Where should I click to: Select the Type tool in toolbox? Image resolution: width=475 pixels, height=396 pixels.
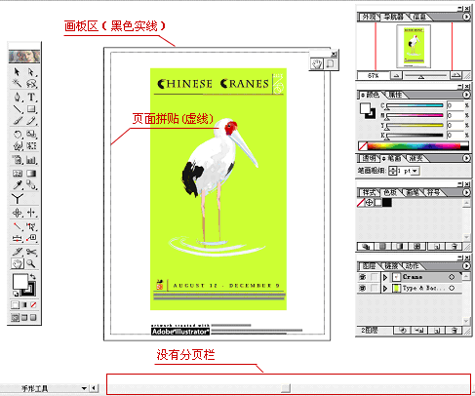point(31,97)
